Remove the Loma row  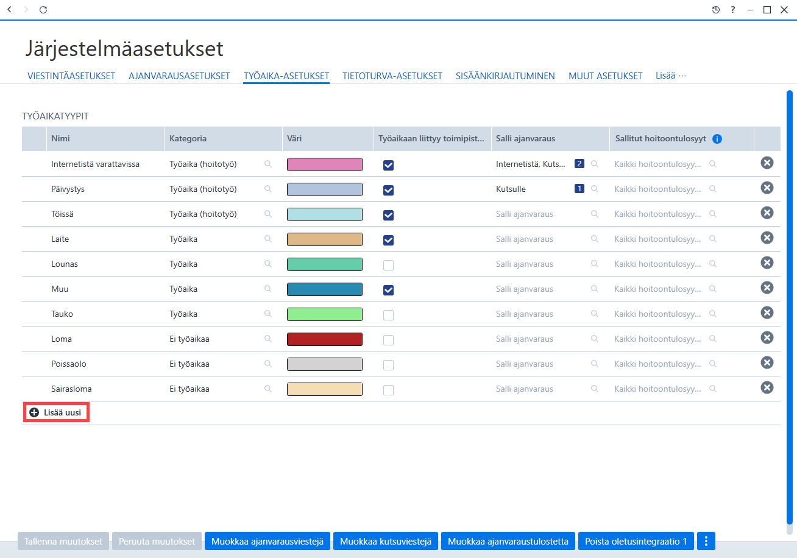click(767, 337)
